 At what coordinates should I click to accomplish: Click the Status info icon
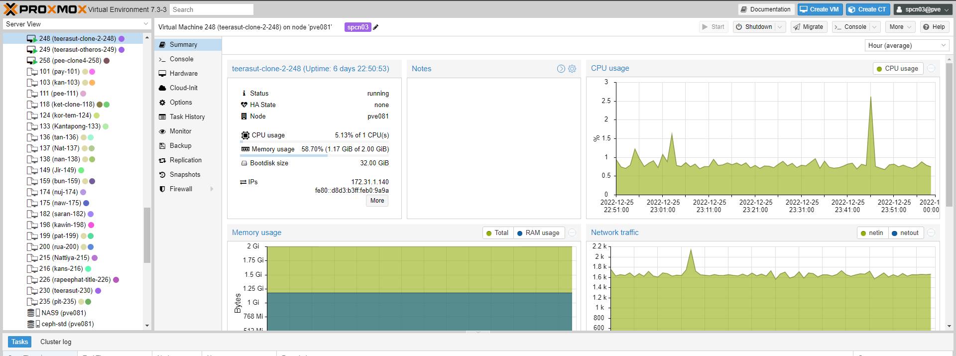(244, 93)
